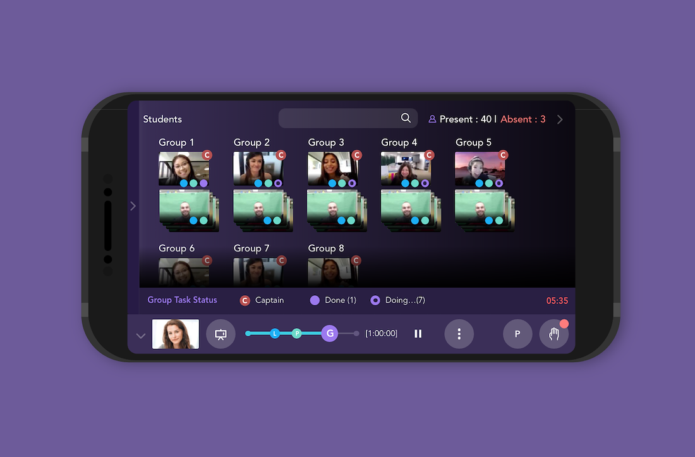Click the G marker on lesson progress

coord(330,333)
